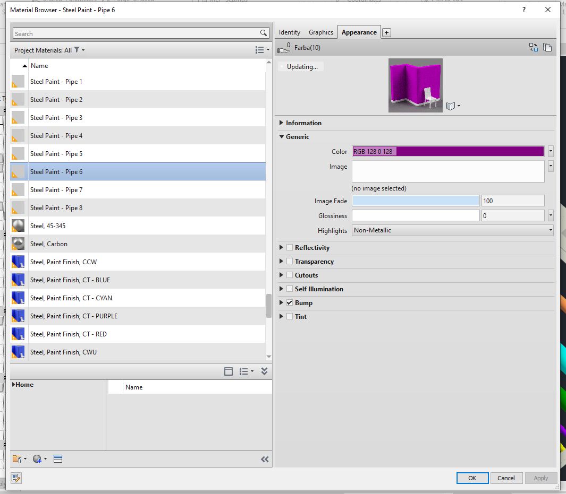Click the Cancel button
This screenshot has width=566, height=494.
(506, 478)
